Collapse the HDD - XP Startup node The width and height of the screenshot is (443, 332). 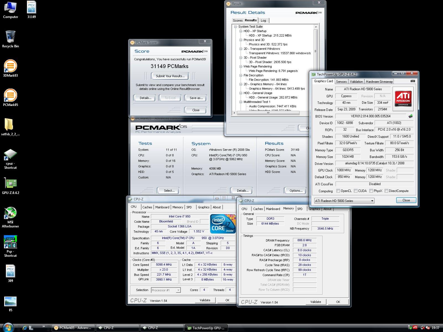(x=241, y=31)
